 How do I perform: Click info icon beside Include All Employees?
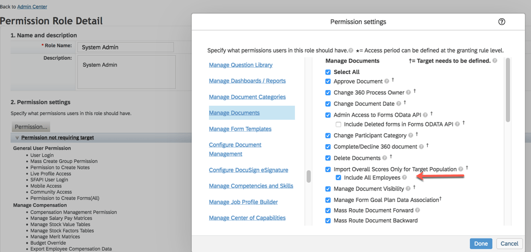(404, 178)
